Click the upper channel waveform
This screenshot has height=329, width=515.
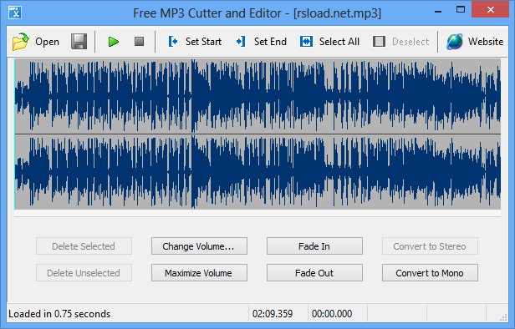[x=257, y=96]
